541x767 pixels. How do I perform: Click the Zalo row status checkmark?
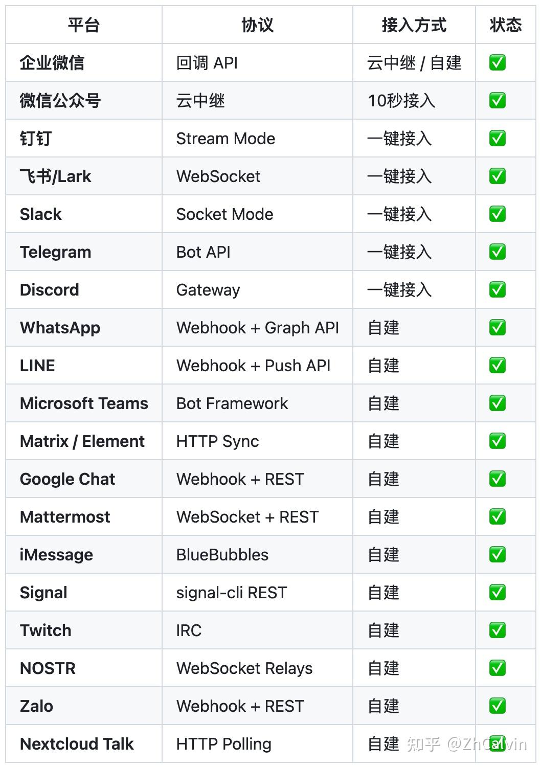pos(497,706)
